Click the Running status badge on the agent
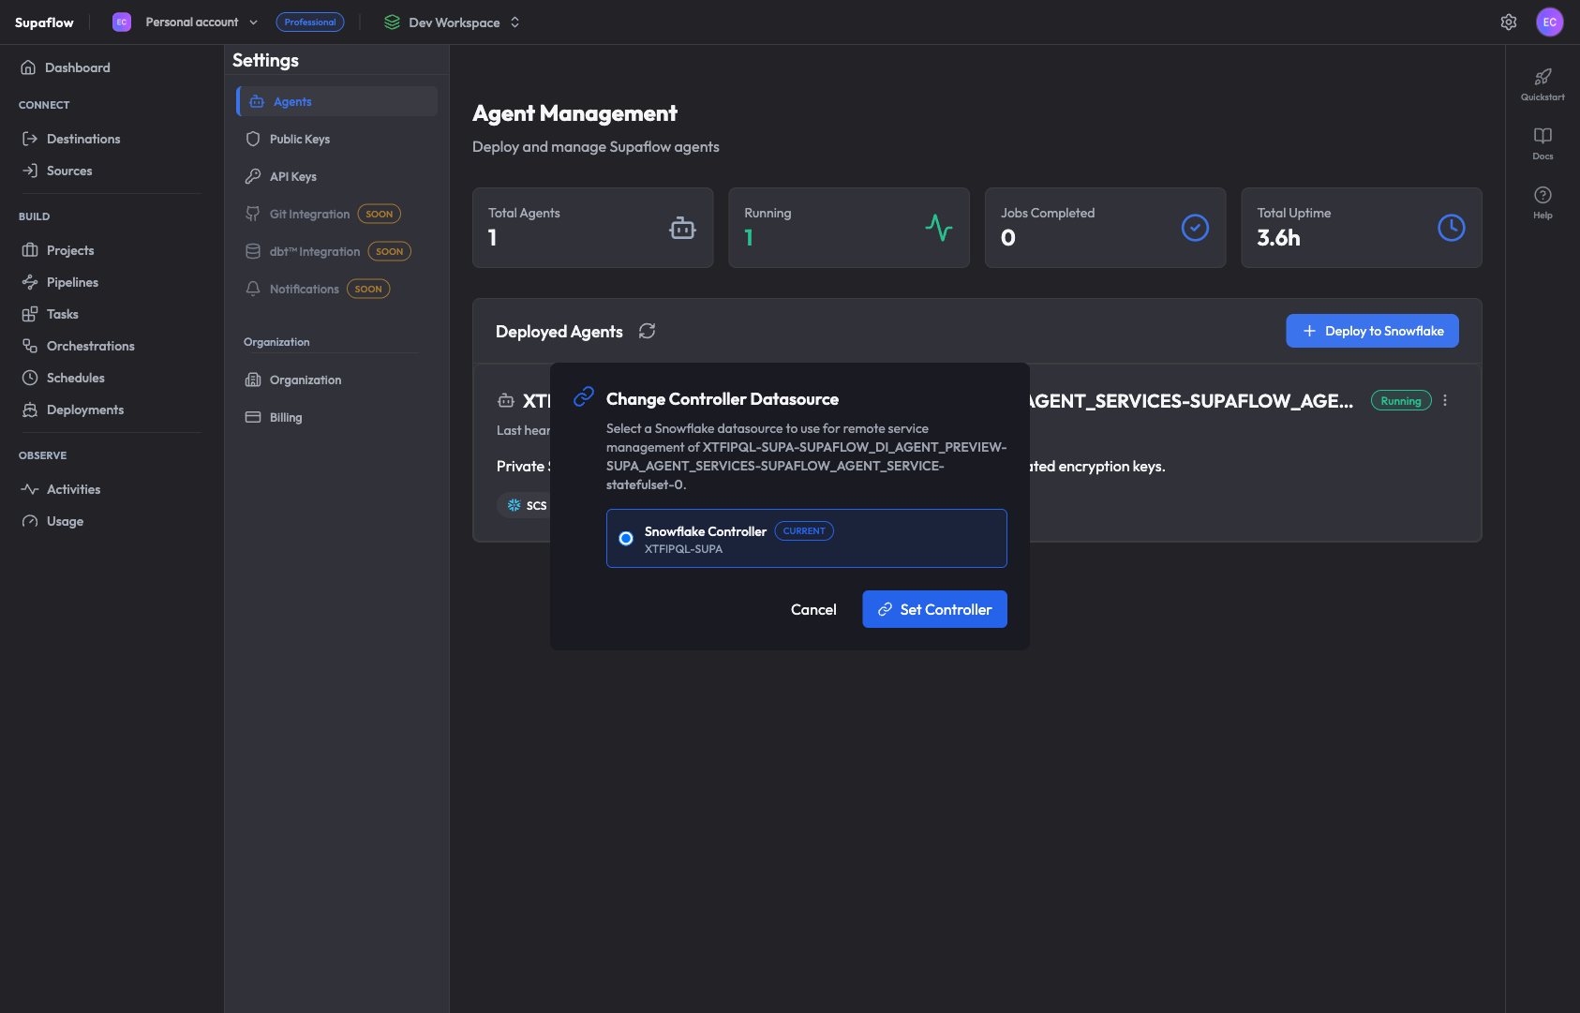The image size is (1580, 1013). (1401, 400)
